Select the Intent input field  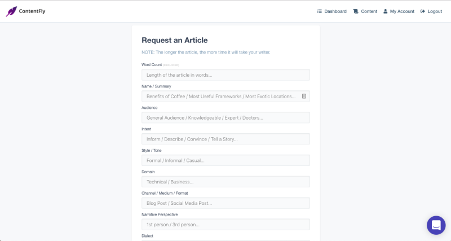coord(225,139)
